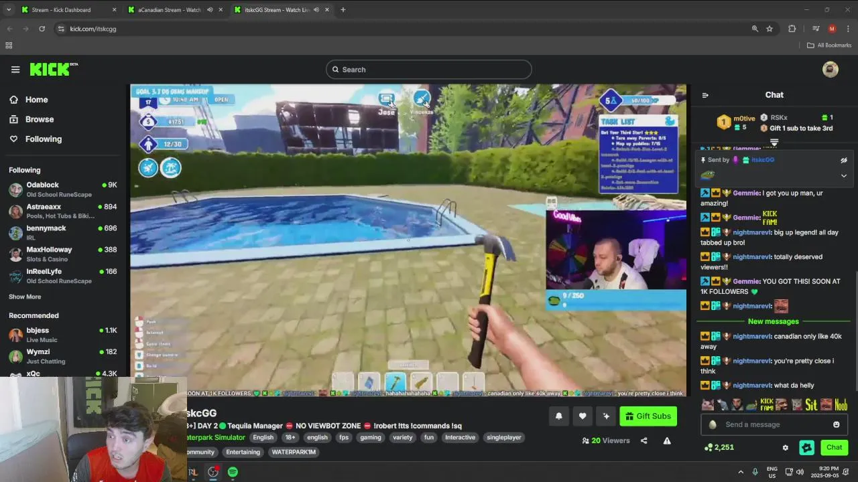Click the notification bell icon

pyautogui.click(x=559, y=416)
